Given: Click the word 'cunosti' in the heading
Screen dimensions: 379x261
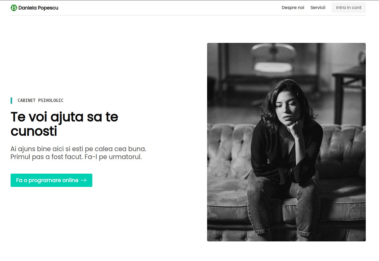Looking at the screenshot, I should point(34,131).
